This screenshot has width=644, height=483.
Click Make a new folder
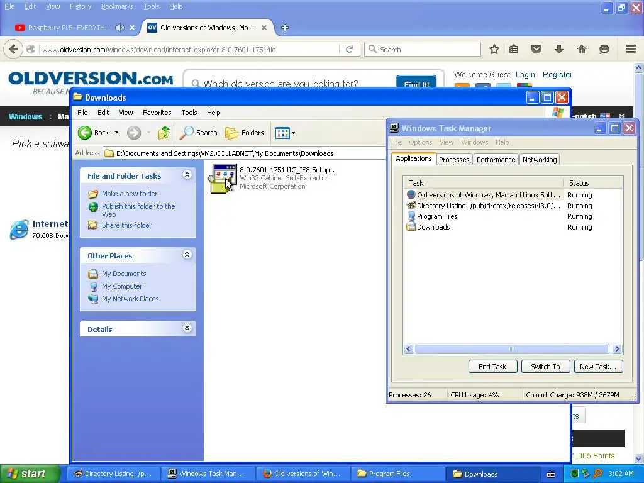click(130, 194)
